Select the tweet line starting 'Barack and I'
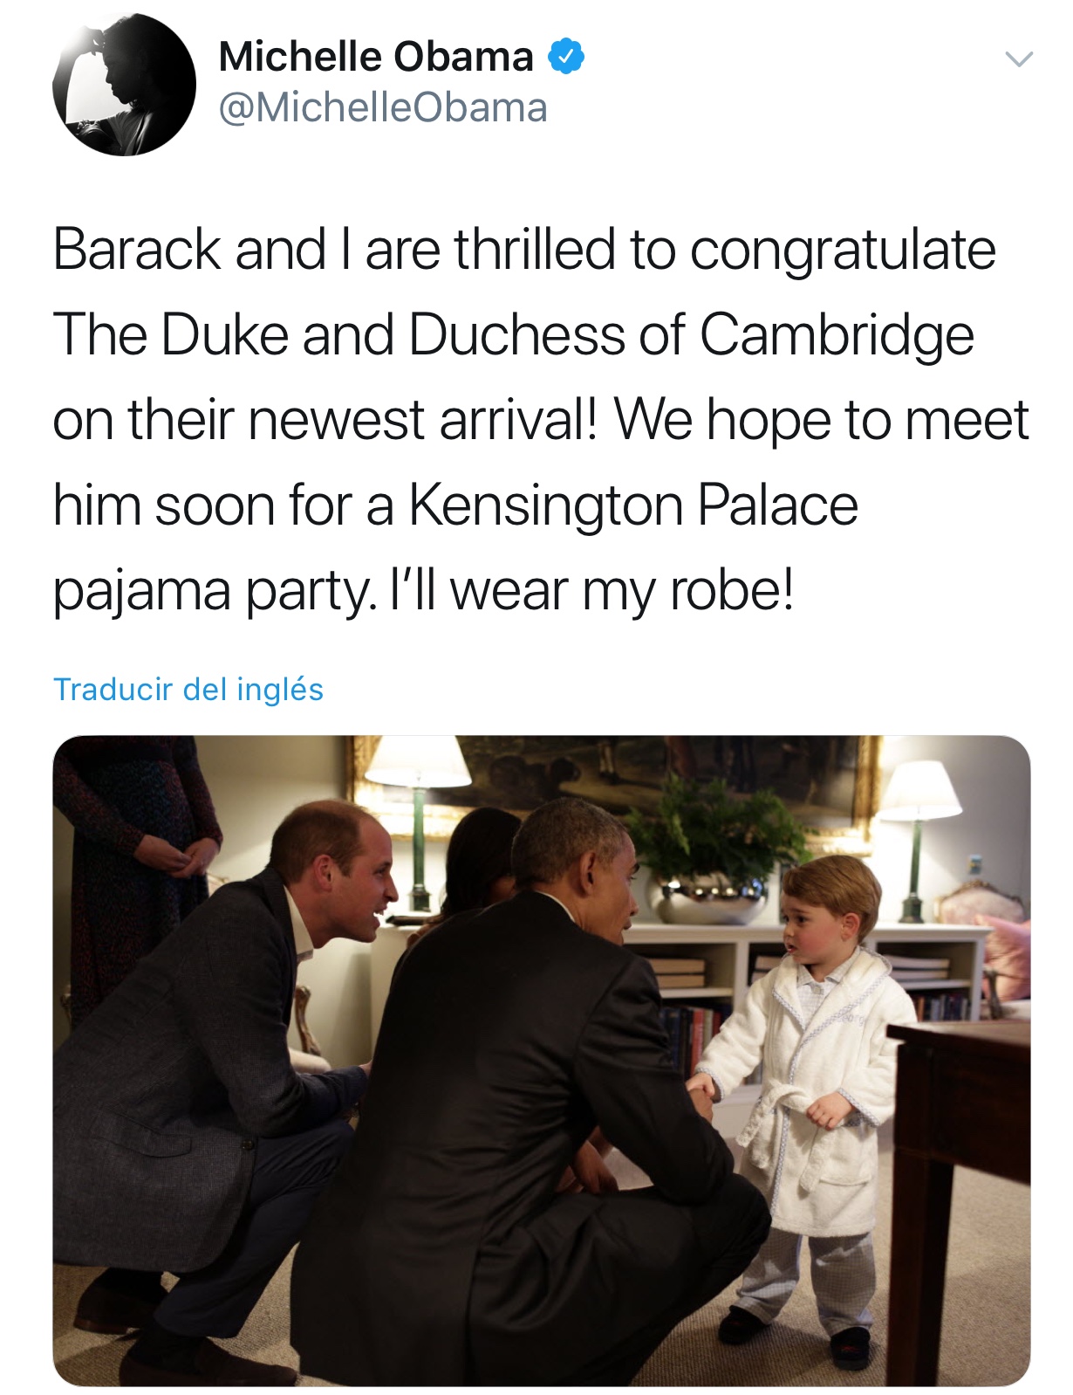 point(523,250)
